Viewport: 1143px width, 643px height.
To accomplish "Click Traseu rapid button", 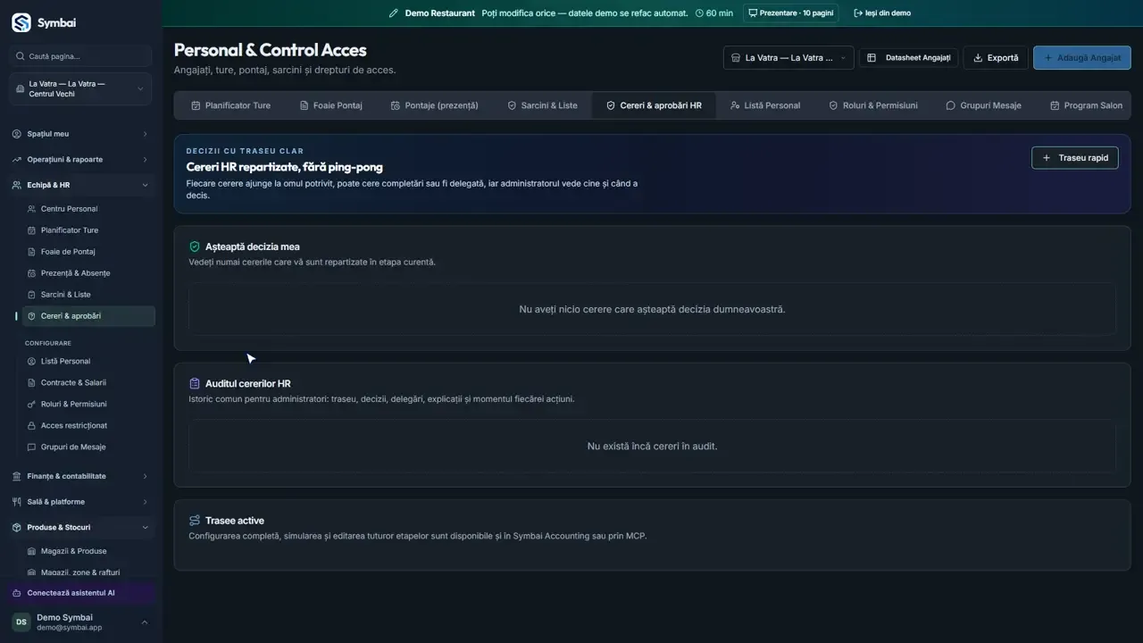I will pyautogui.click(x=1075, y=158).
